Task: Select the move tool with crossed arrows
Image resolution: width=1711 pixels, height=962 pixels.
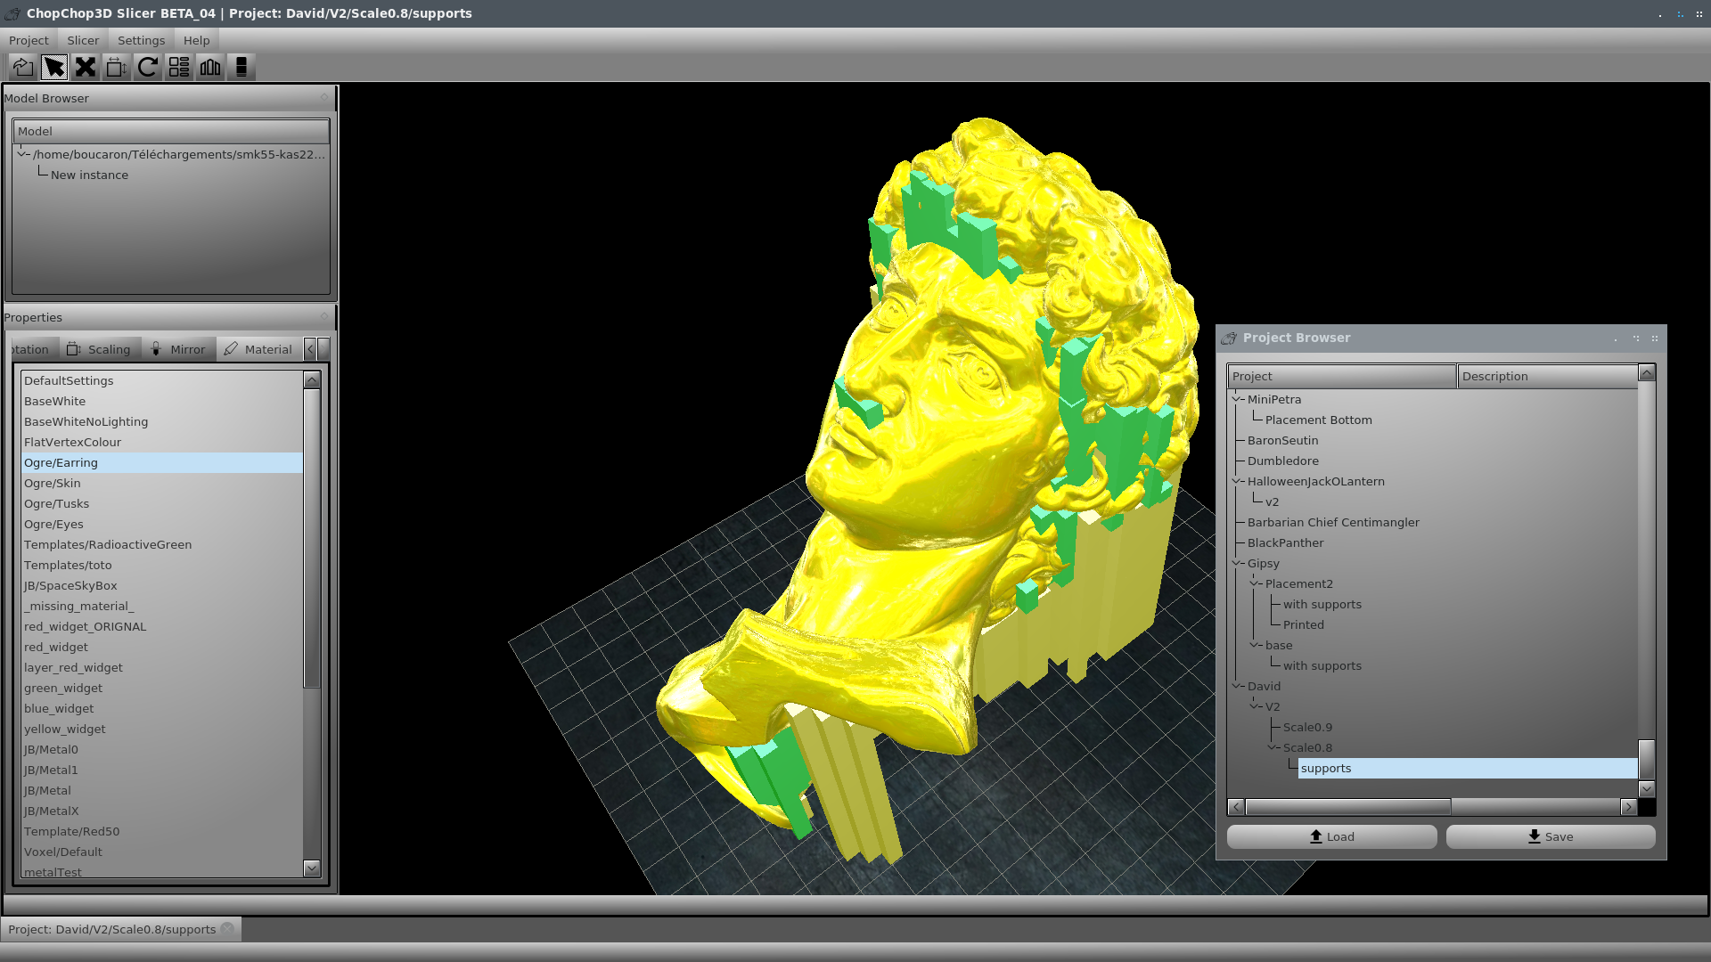Action: (x=86, y=67)
